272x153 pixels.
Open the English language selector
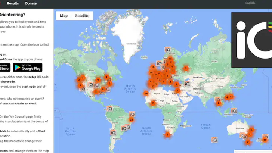pos(250,3)
